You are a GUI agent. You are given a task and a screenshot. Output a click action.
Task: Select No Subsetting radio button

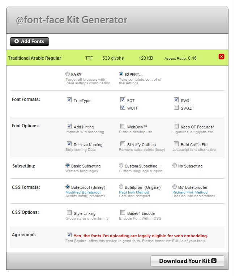point(175,166)
